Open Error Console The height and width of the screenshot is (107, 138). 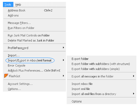point(34,66)
